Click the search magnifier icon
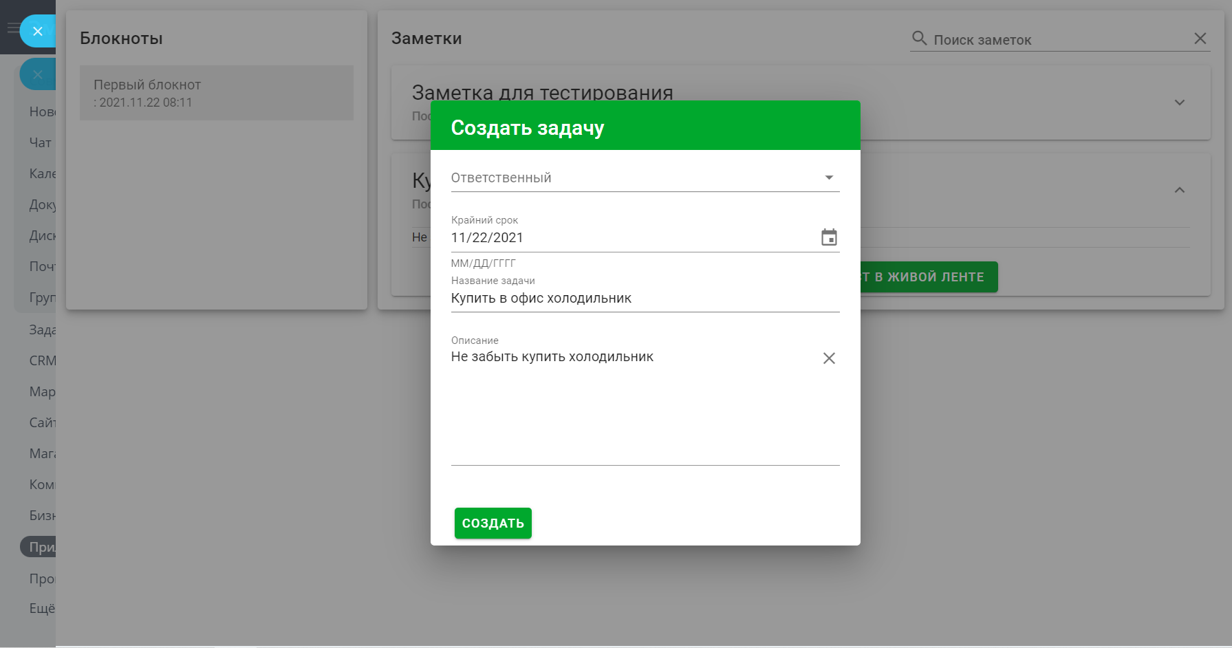The image size is (1232, 648). tap(919, 39)
